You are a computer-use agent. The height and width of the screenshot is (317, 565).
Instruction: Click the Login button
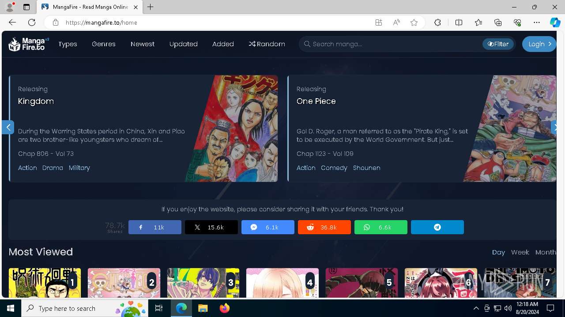click(539, 44)
